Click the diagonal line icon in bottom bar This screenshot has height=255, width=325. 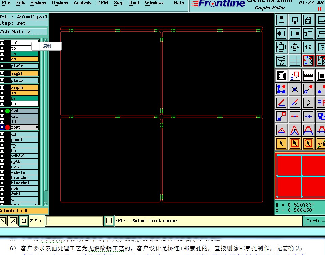(13, 221)
